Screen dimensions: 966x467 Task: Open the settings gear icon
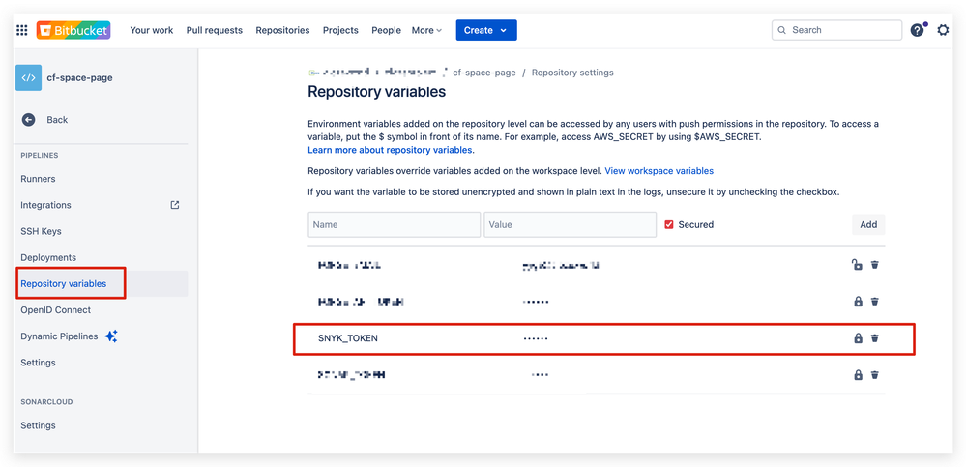point(943,30)
